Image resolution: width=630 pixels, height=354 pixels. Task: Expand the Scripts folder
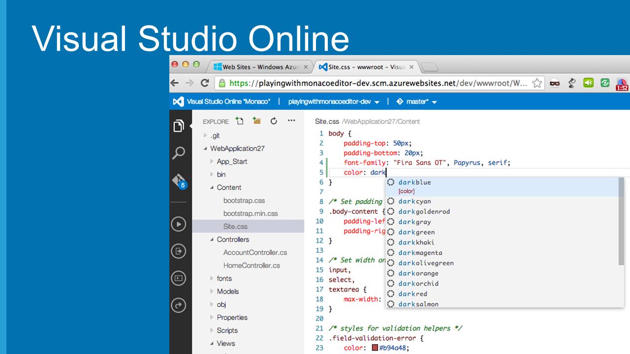[212, 330]
